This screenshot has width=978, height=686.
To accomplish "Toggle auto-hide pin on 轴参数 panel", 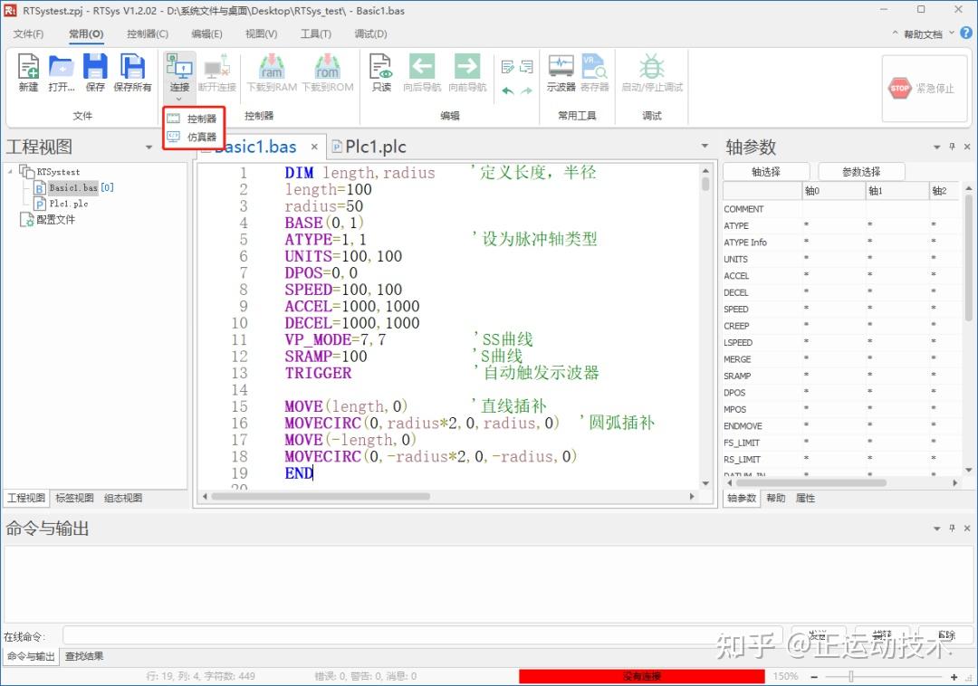I will point(952,147).
